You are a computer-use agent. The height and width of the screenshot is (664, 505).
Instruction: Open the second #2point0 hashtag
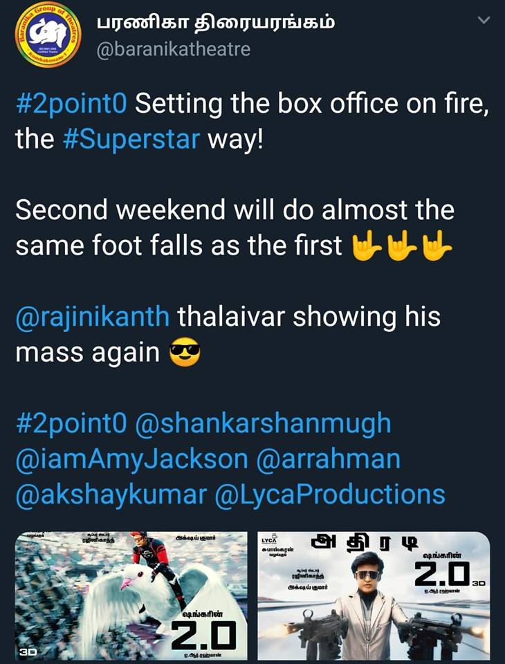71,423
